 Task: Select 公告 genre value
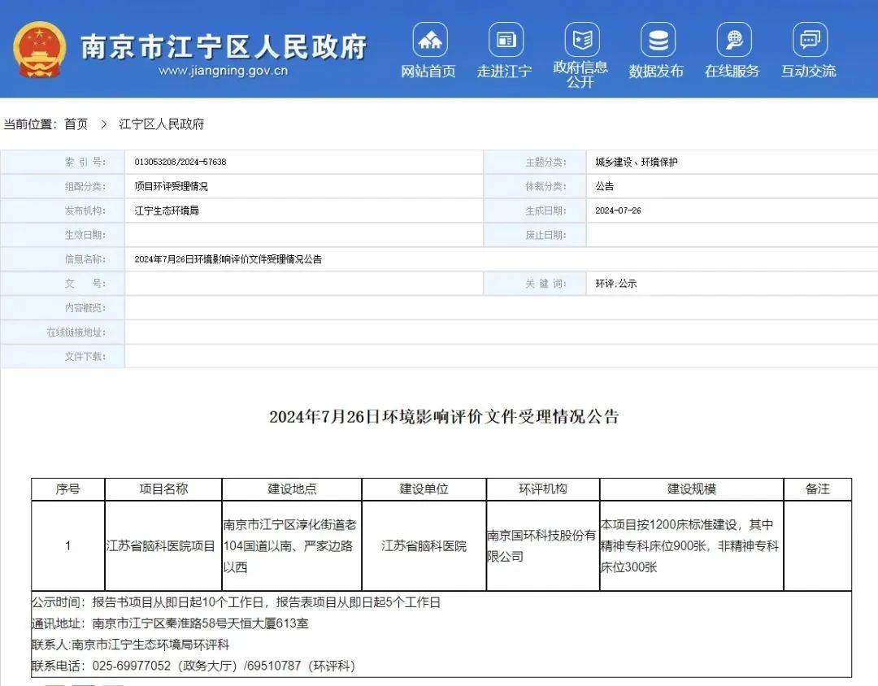[x=604, y=186]
